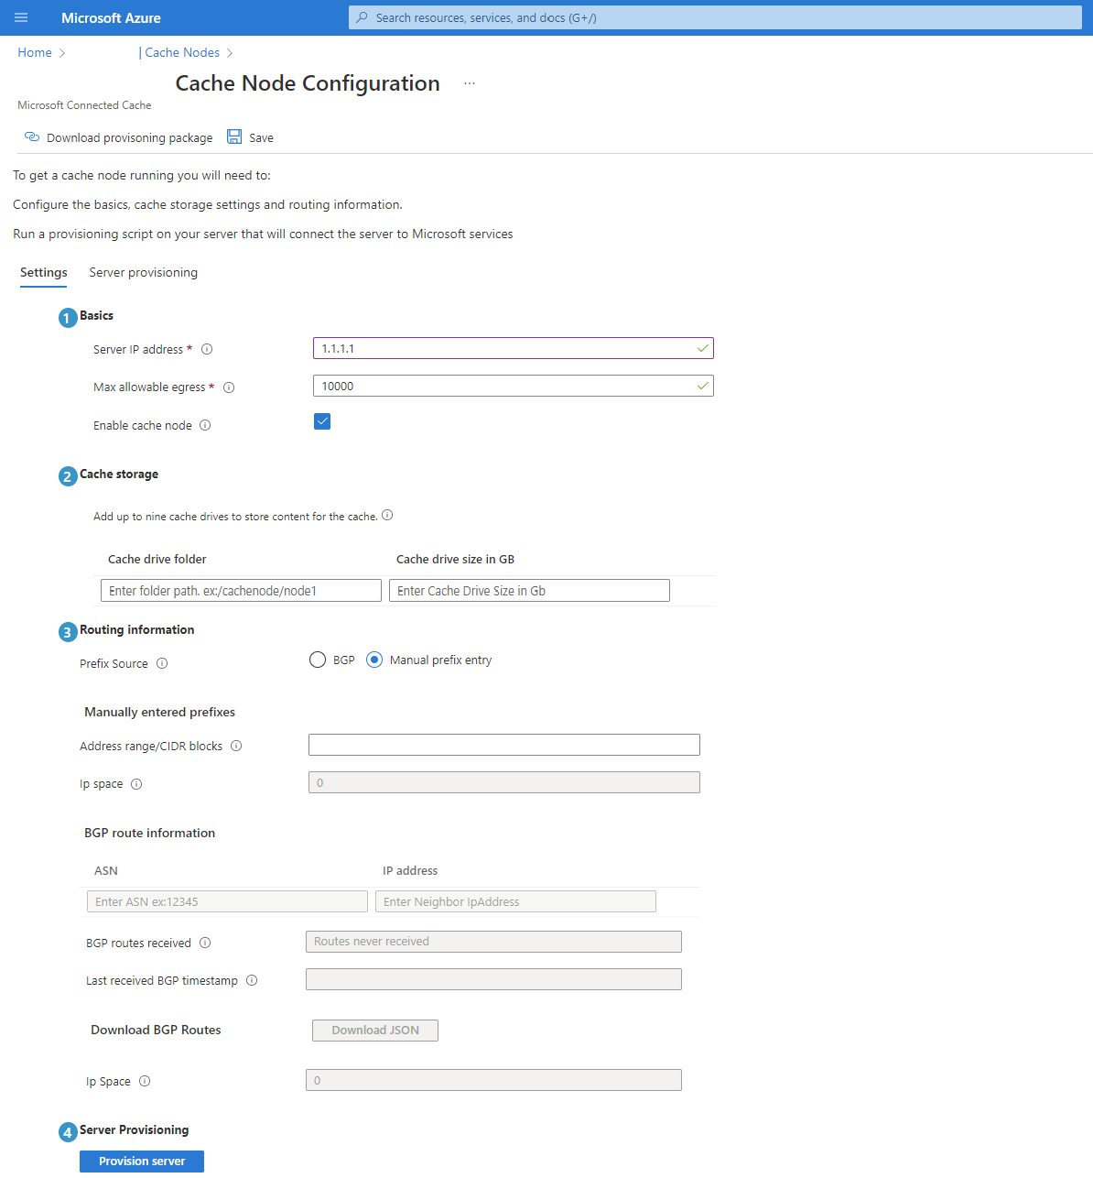Click the Cache drive folder path field

(241, 591)
